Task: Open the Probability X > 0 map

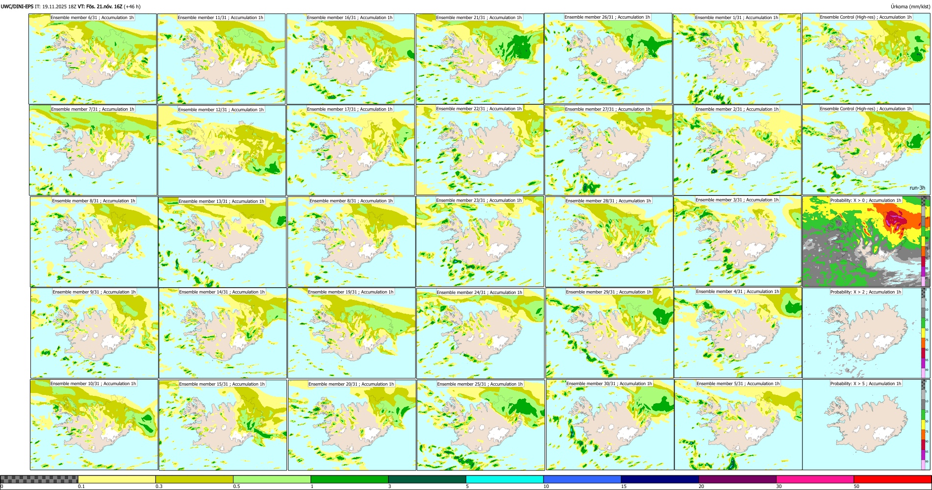Action: 866,242
